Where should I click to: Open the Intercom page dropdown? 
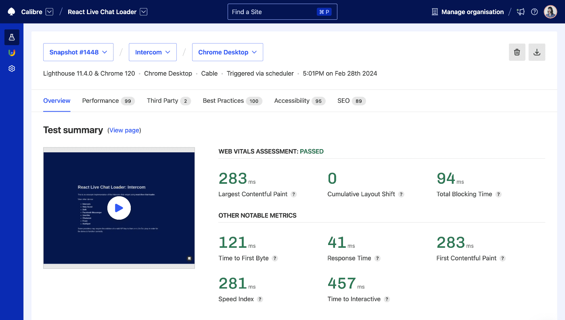[153, 52]
